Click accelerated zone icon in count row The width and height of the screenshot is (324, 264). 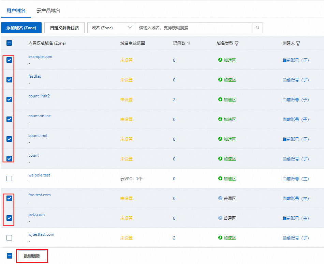click(x=220, y=159)
